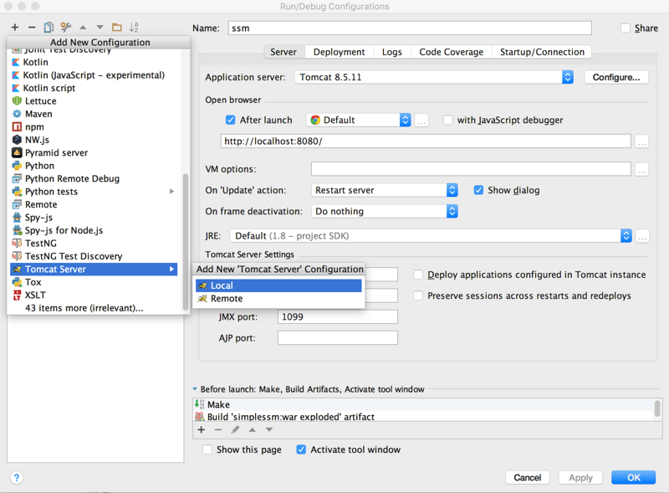Choose Local Tomcat Server configuration
The width and height of the screenshot is (669, 493).
(278, 285)
